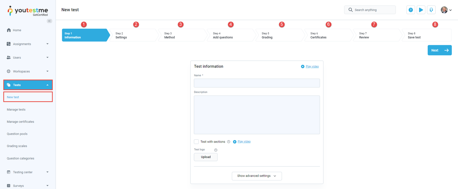The image size is (458, 189).
Task: Open Manage tests in sidebar
Action: 16,110
